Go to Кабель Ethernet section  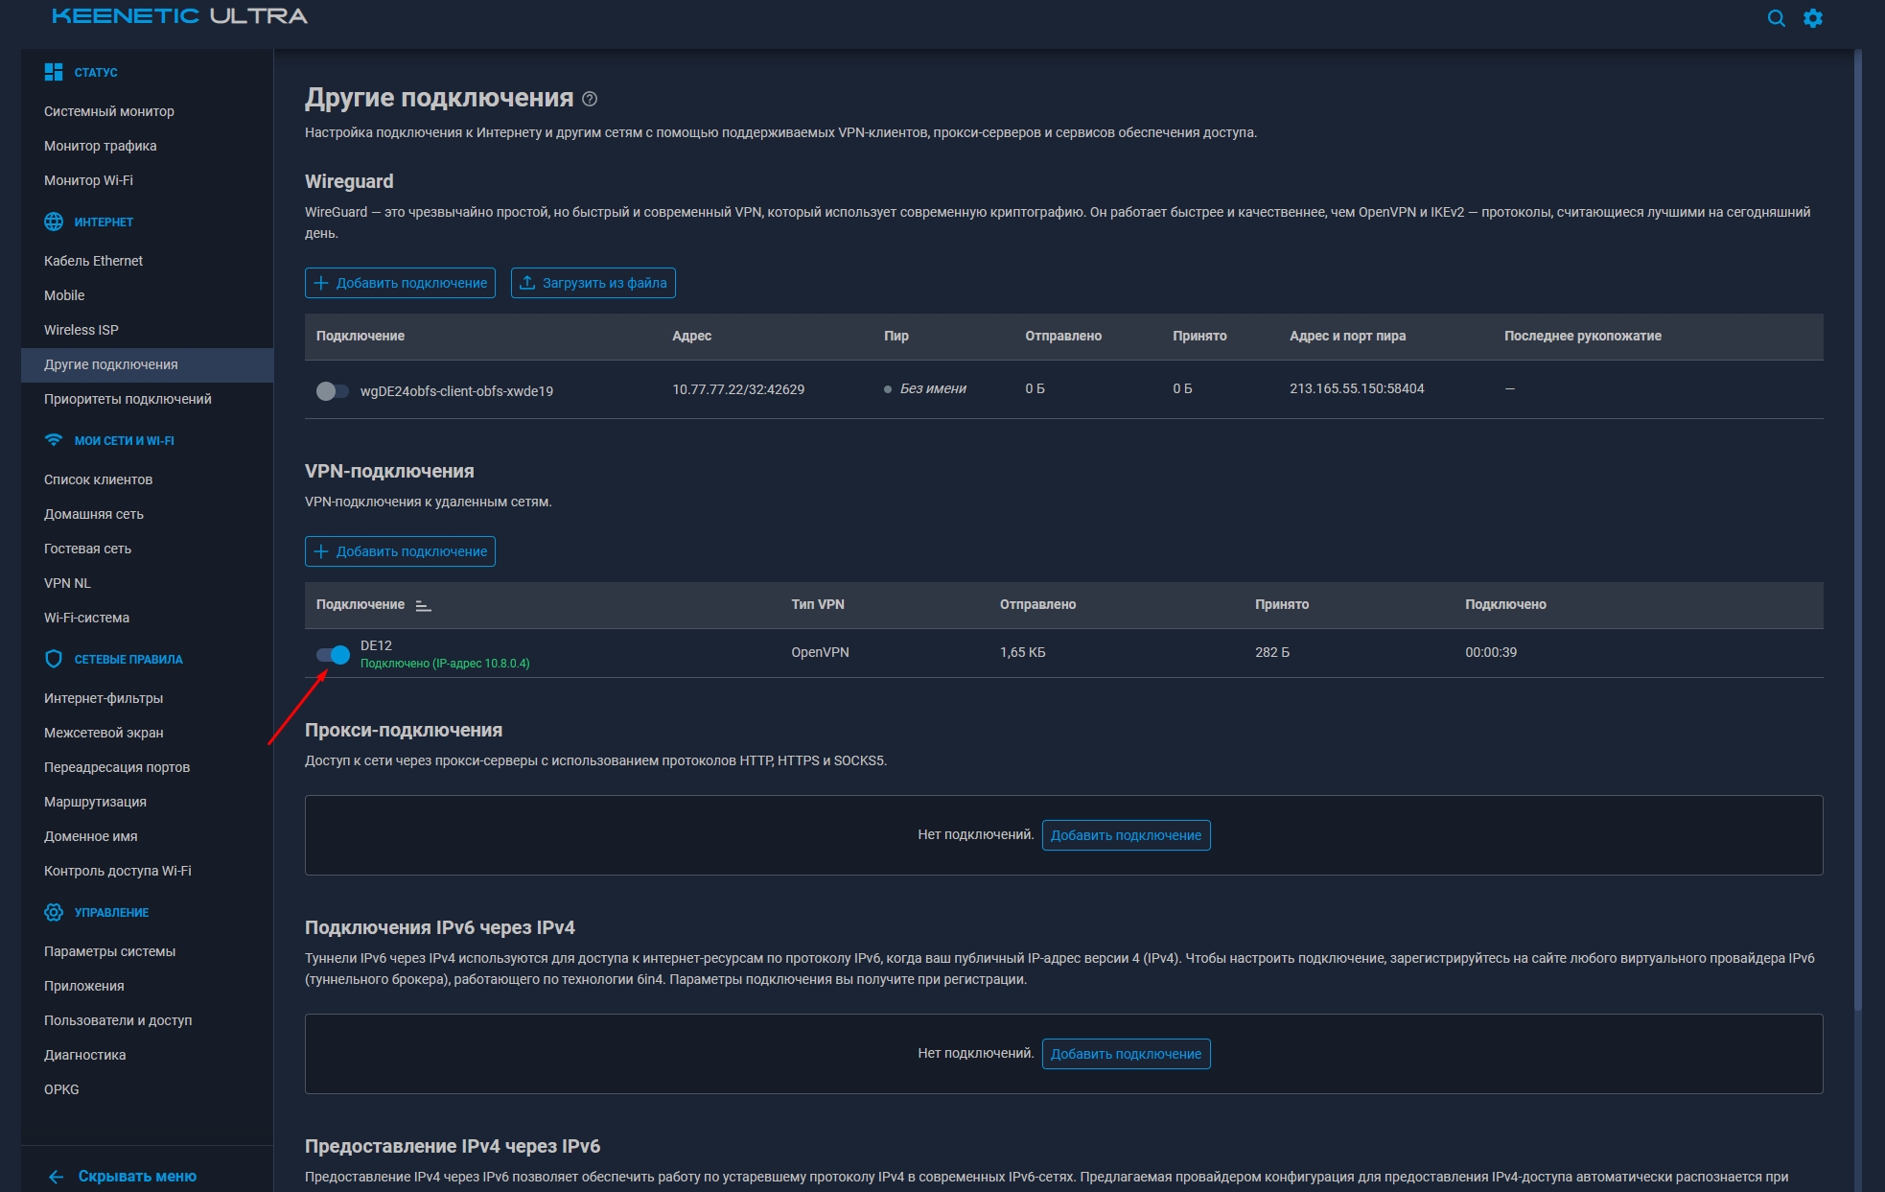point(93,260)
